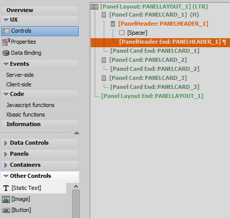
Task: Click the PANELCARD_3 card icon
Action: 104,78
